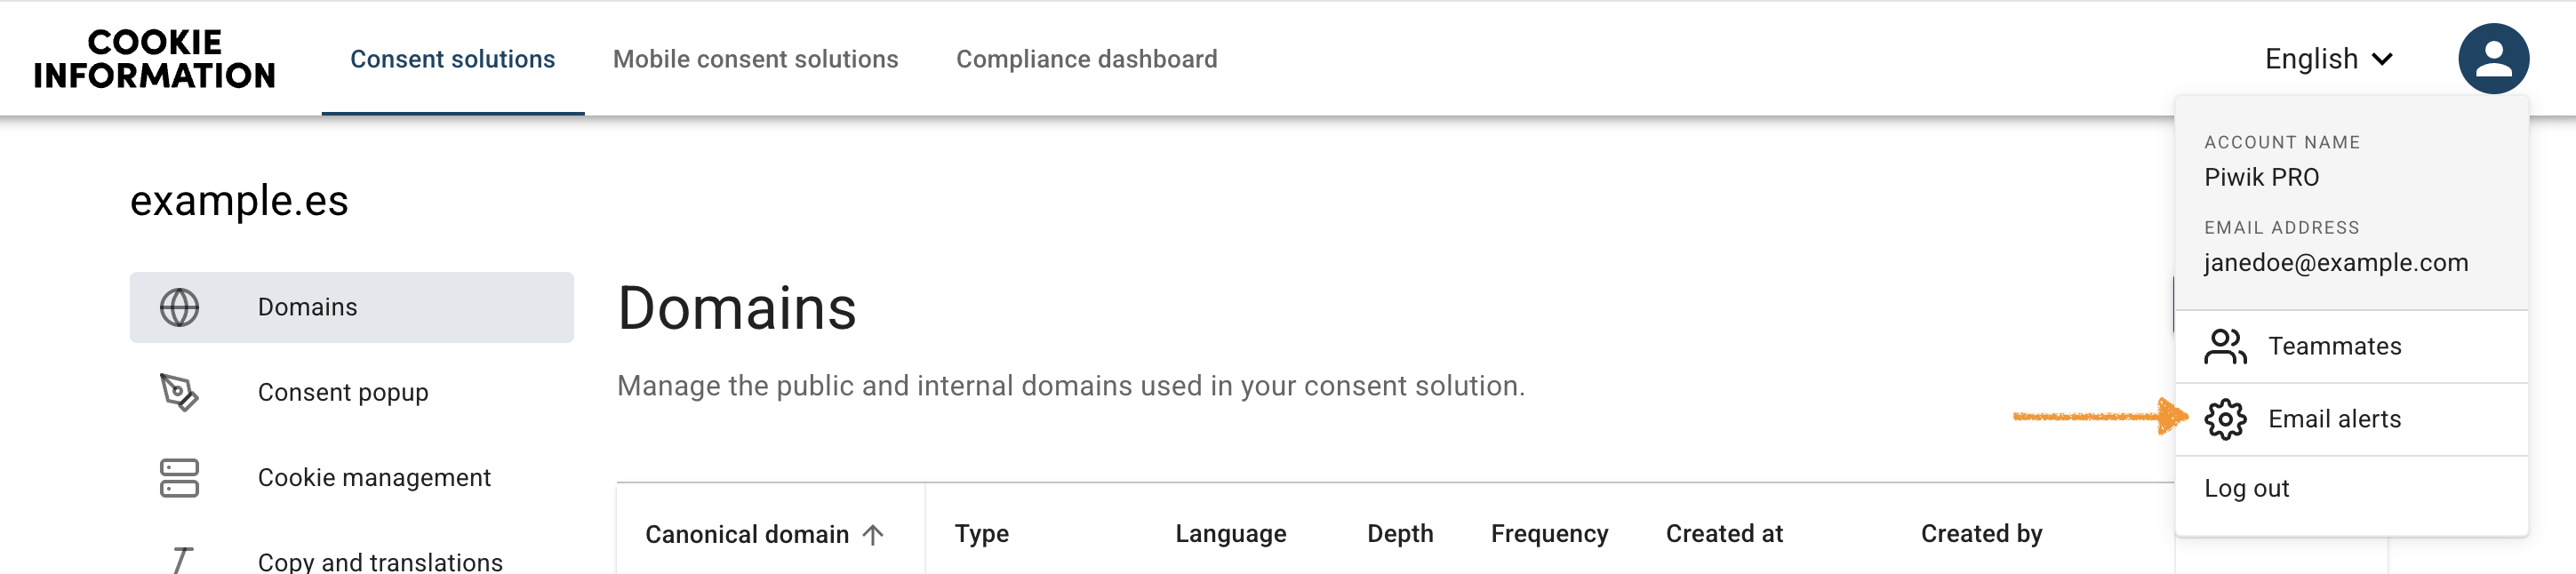Select the Consent solutions tab

453,58
